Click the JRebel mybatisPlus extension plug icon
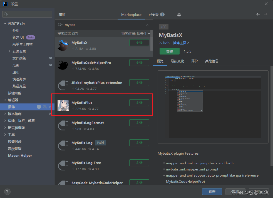The image size is (273, 198). 63,85
